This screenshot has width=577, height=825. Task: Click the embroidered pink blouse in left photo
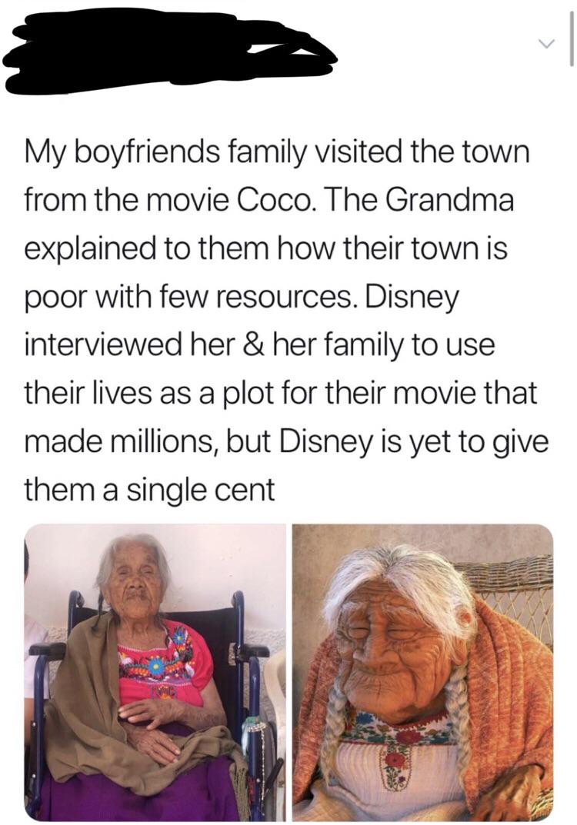pos(161,666)
